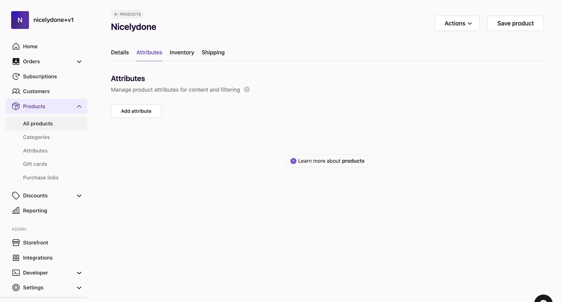Go to Subscriptions label in sidebar
Viewport: 562px width, 302px height.
(40, 76)
